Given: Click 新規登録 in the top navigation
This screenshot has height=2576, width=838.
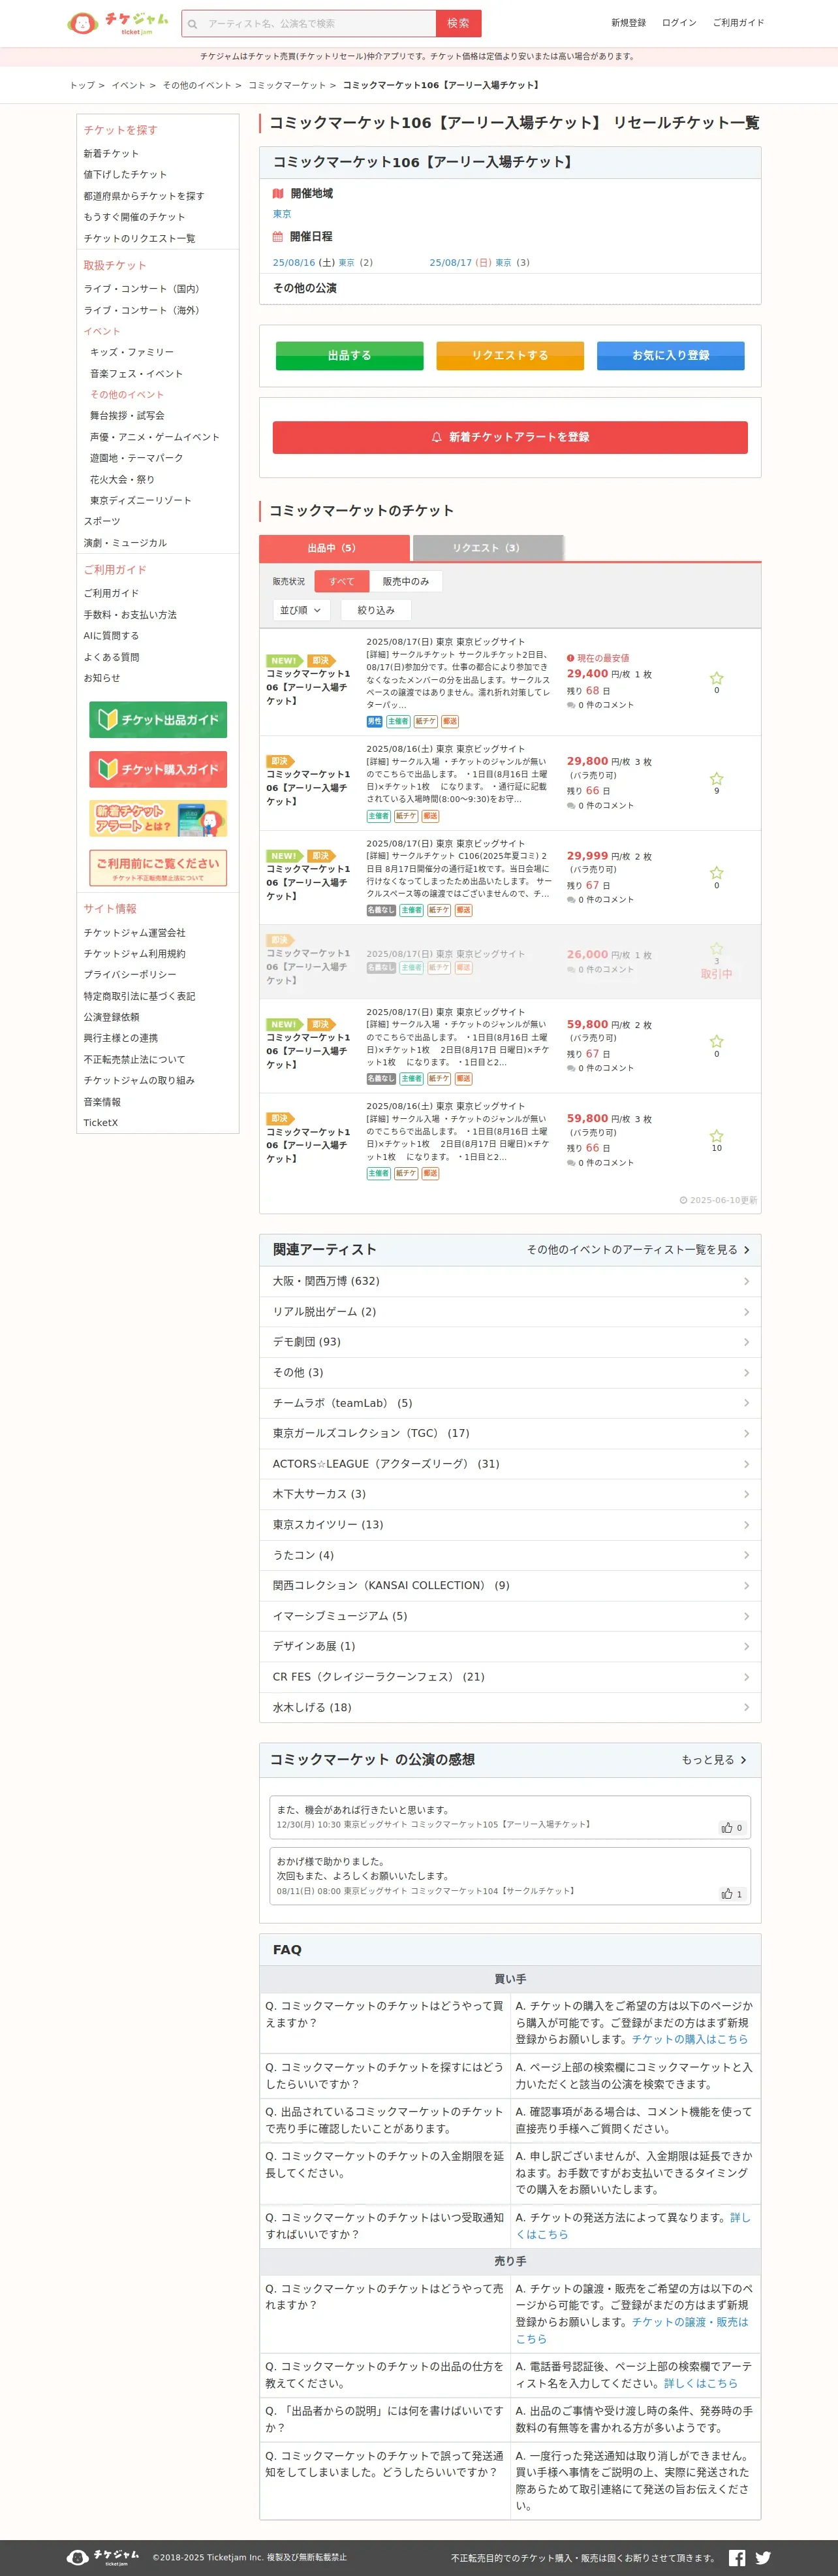Looking at the screenshot, I should (628, 23).
